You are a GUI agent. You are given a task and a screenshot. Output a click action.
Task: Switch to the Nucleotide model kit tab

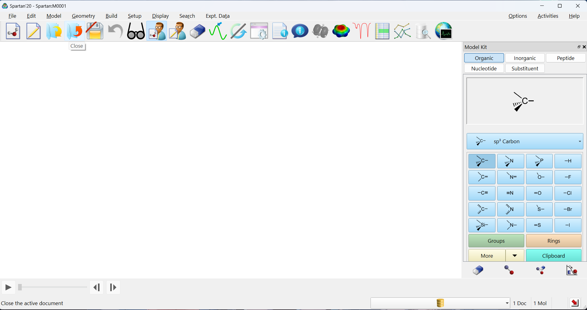(x=484, y=69)
